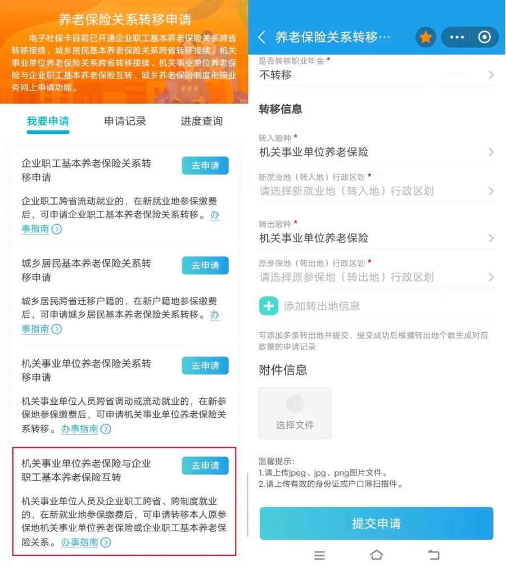
Task: Click 去申请 for 企业职工基本养老保险关系转移
Action: pyautogui.click(x=205, y=165)
